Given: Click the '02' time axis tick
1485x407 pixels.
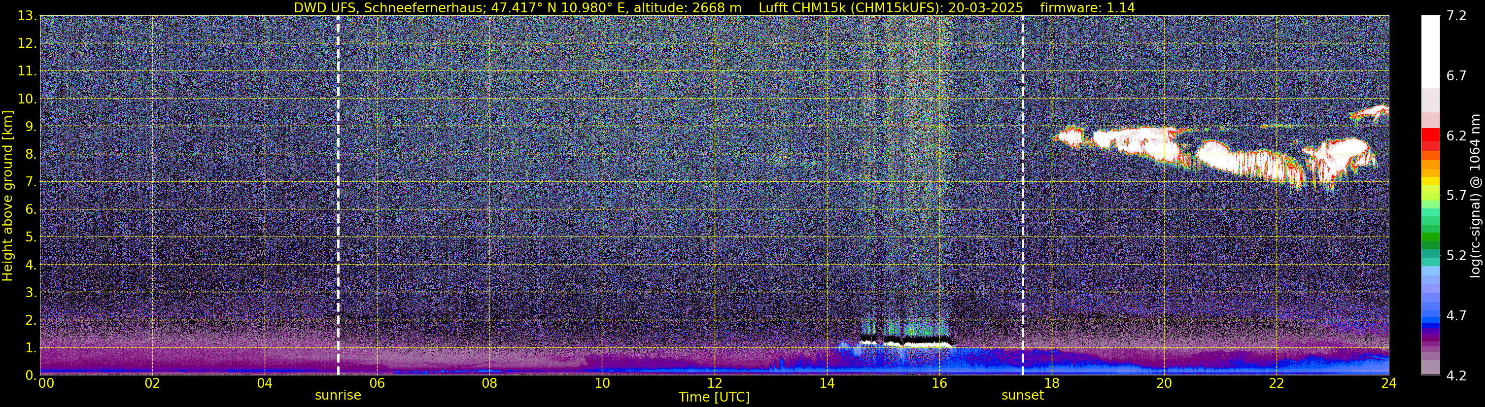Looking at the screenshot, I should pos(152,383).
